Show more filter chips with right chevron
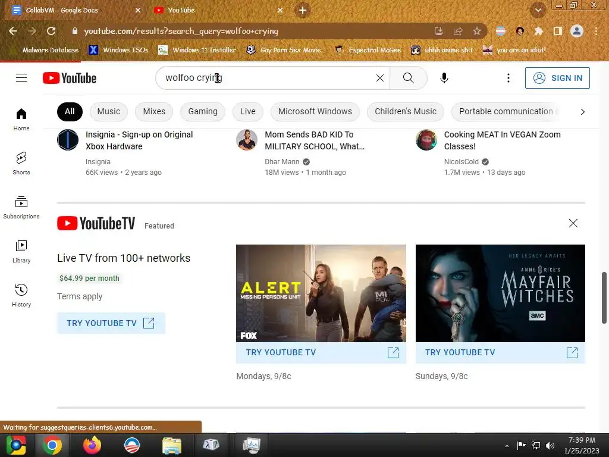Screen dimensions: 609x457 (582, 112)
